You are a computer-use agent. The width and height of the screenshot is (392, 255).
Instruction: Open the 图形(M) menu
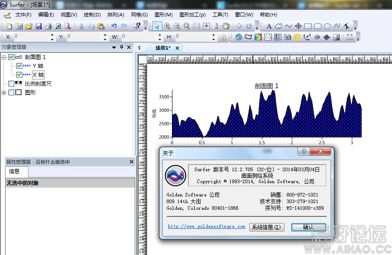(164, 15)
